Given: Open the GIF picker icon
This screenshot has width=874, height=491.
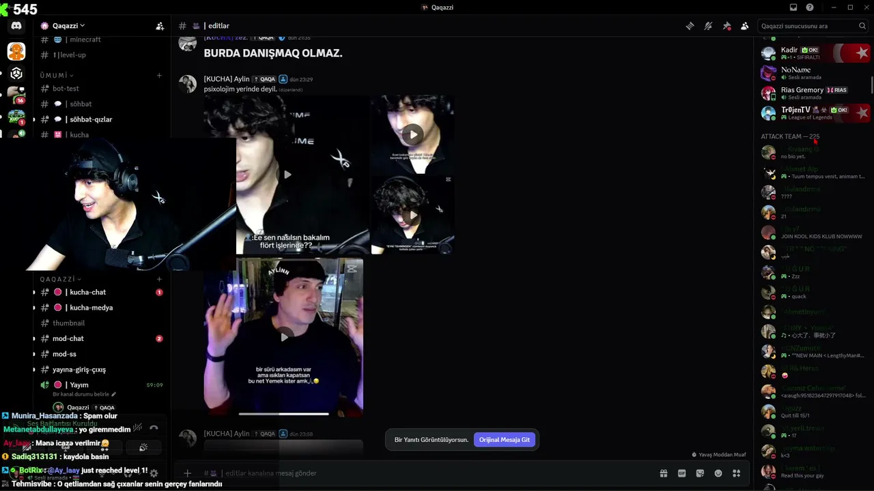Looking at the screenshot, I should click(x=681, y=473).
